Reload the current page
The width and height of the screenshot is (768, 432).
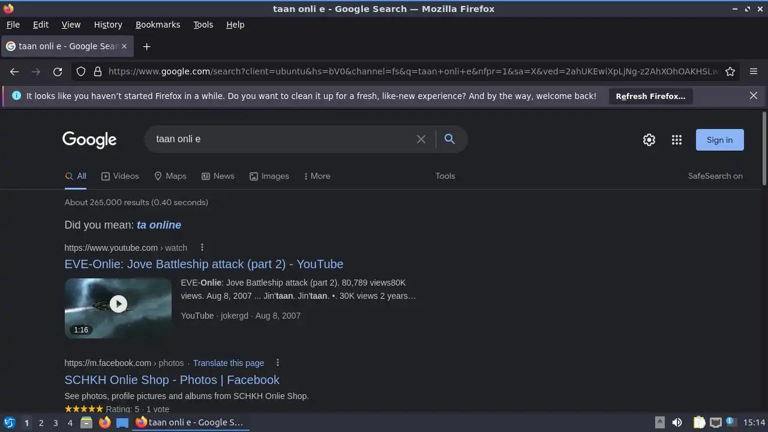pyautogui.click(x=58, y=71)
